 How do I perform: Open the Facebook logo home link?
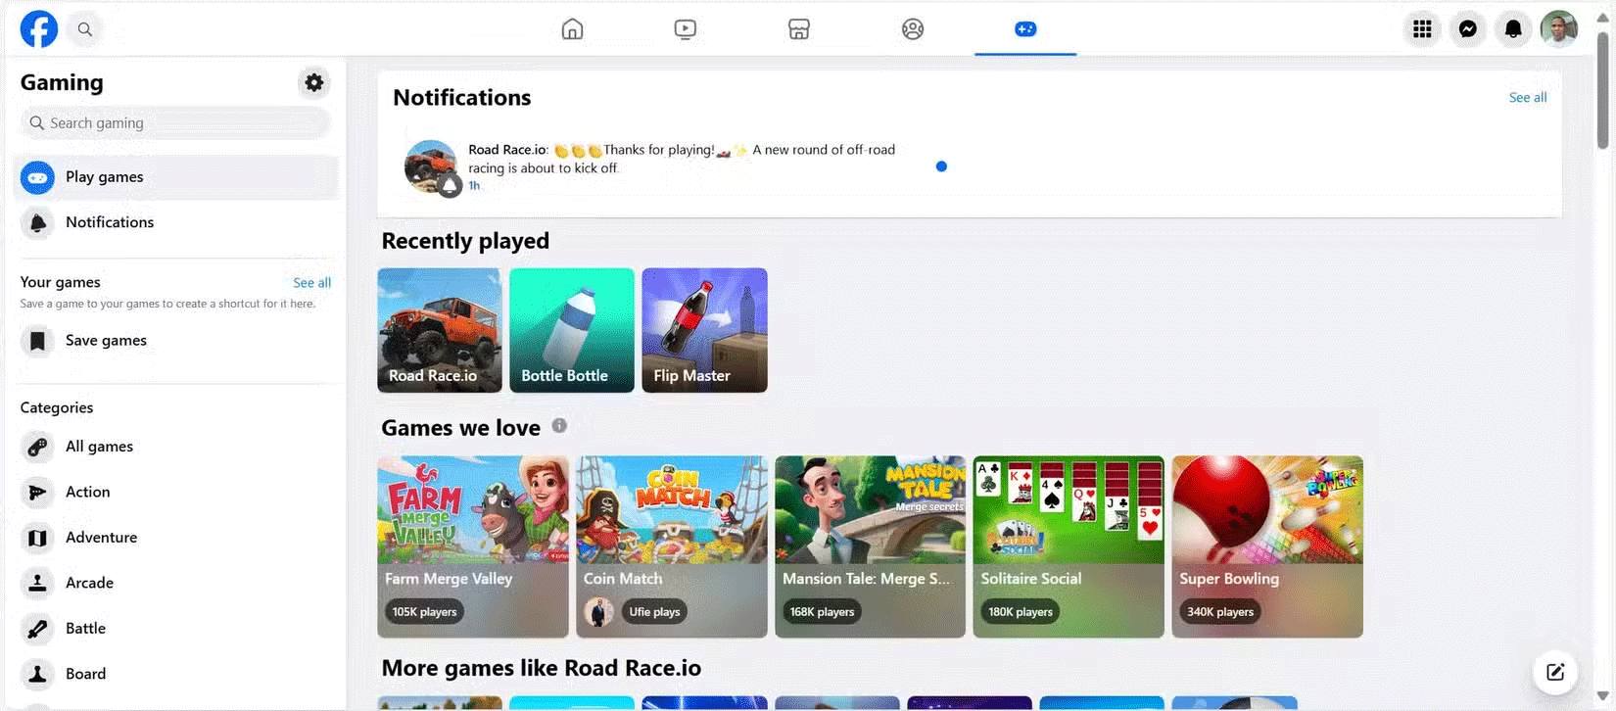(39, 28)
